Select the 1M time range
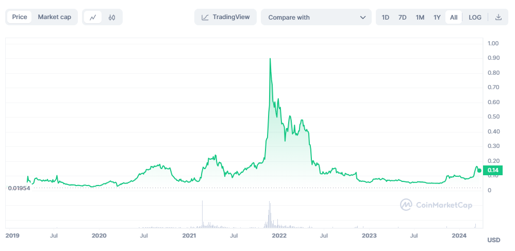The width and height of the screenshot is (515, 251). [420, 17]
